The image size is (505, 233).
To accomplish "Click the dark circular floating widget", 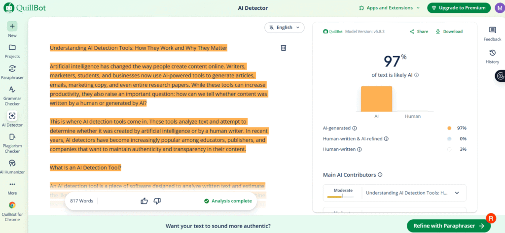I will point(500,76).
